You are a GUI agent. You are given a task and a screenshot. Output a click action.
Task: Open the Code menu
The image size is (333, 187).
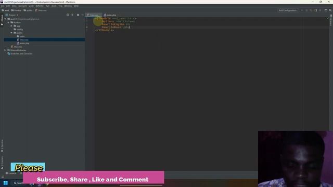(x=31, y=6)
